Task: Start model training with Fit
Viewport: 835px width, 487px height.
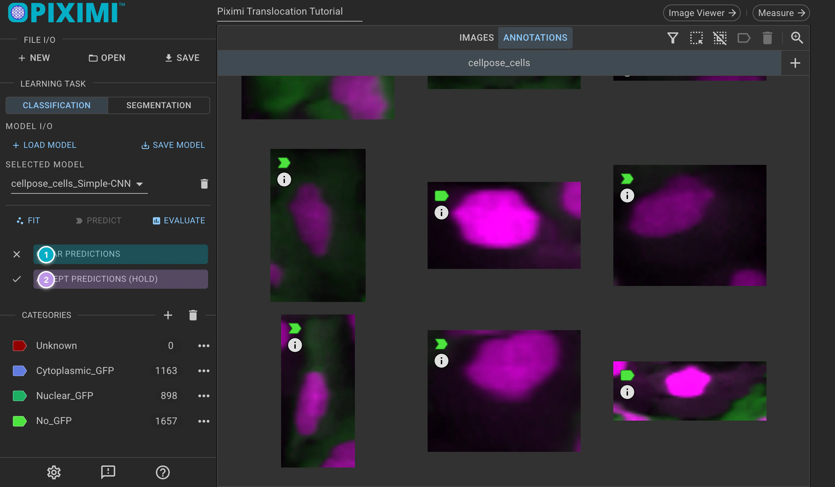Action: [x=28, y=221]
